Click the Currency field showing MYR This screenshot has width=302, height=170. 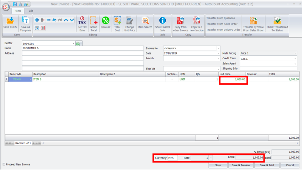click(x=173, y=158)
